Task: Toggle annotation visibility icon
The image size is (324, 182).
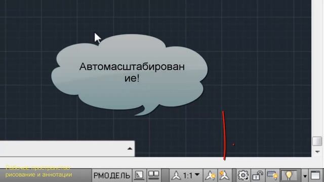Action: (x=210, y=175)
